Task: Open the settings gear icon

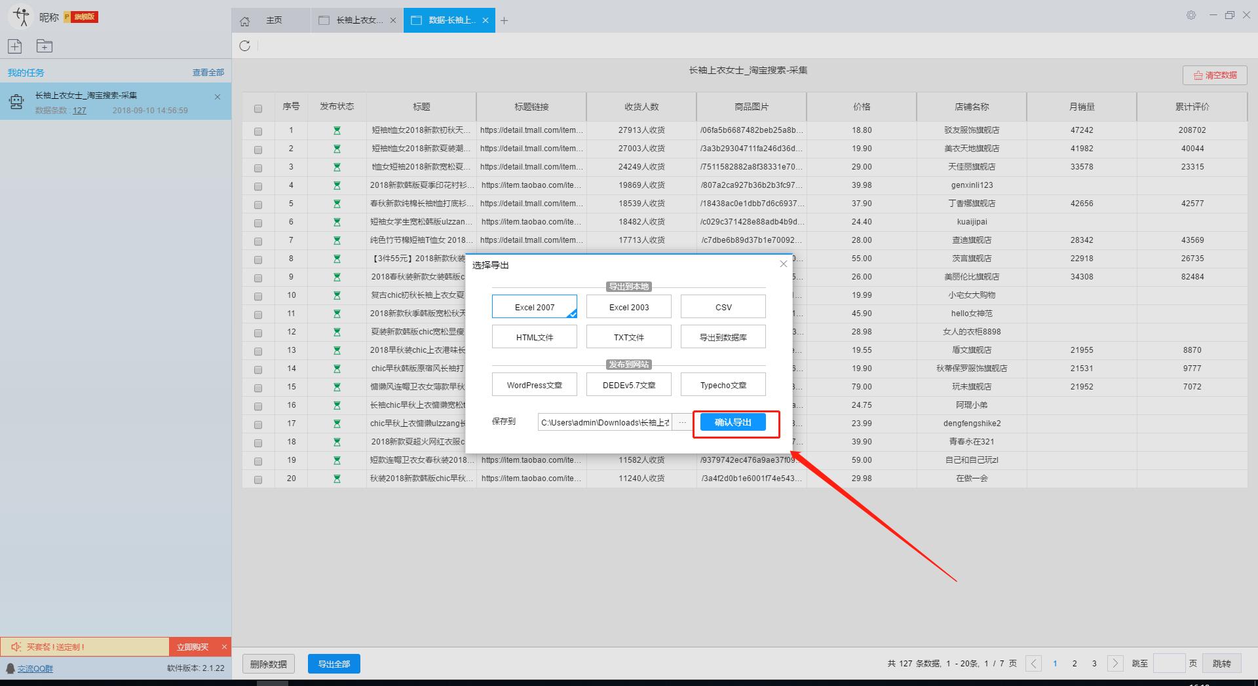Action: pyautogui.click(x=1191, y=15)
